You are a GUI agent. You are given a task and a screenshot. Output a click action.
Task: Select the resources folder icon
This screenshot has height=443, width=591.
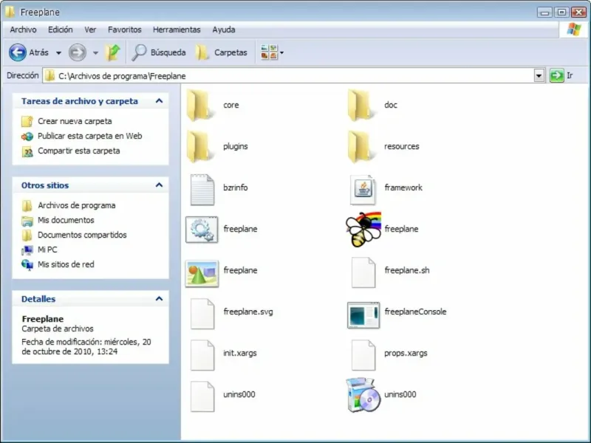click(x=361, y=146)
